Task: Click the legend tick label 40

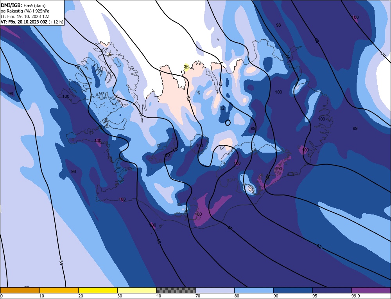Action: coord(159,296)
